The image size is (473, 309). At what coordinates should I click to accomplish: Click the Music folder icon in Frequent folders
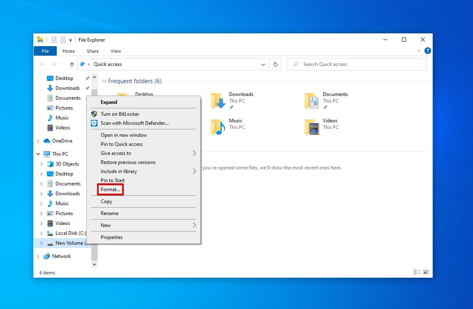click(218, 127)
